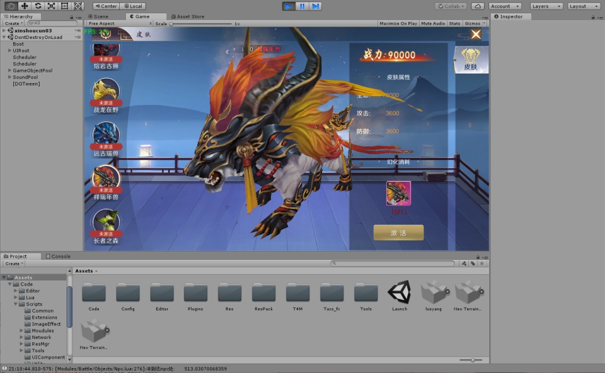Click the Project favorites star icon
605x373 pixels.
click(482, 264)
